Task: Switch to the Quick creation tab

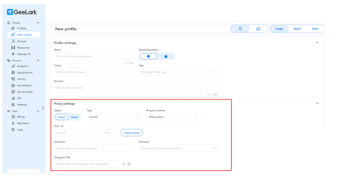Action: pyautogui.click(x=297, y=29)
